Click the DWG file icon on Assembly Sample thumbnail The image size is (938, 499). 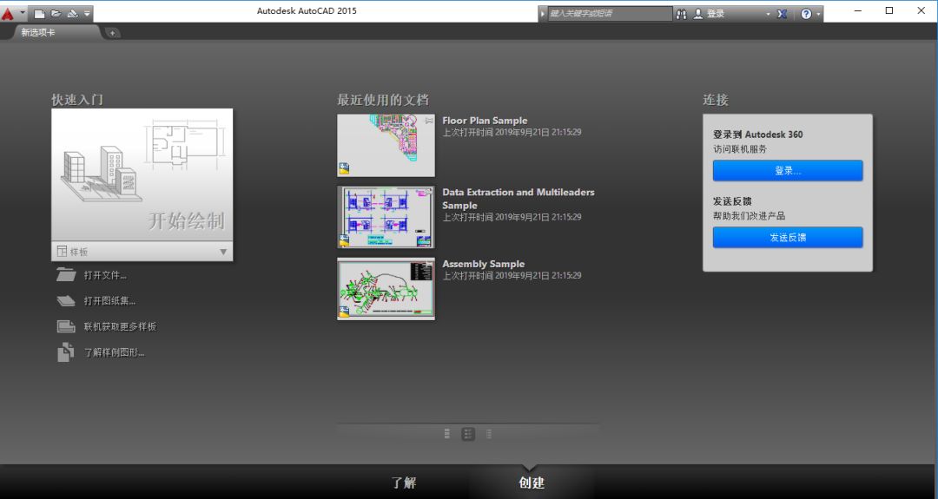tap(344, 312)
